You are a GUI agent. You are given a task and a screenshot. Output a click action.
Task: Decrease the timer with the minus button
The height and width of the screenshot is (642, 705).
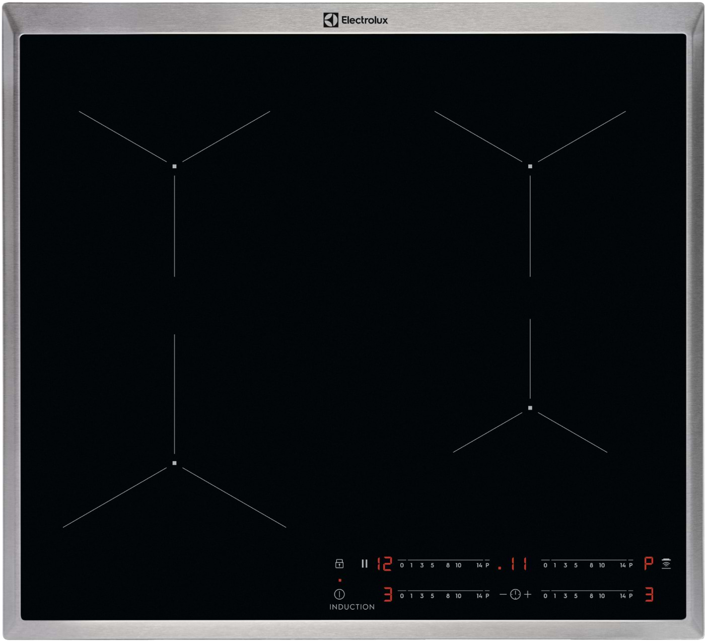pyautogui.click(x=503, y=595)
